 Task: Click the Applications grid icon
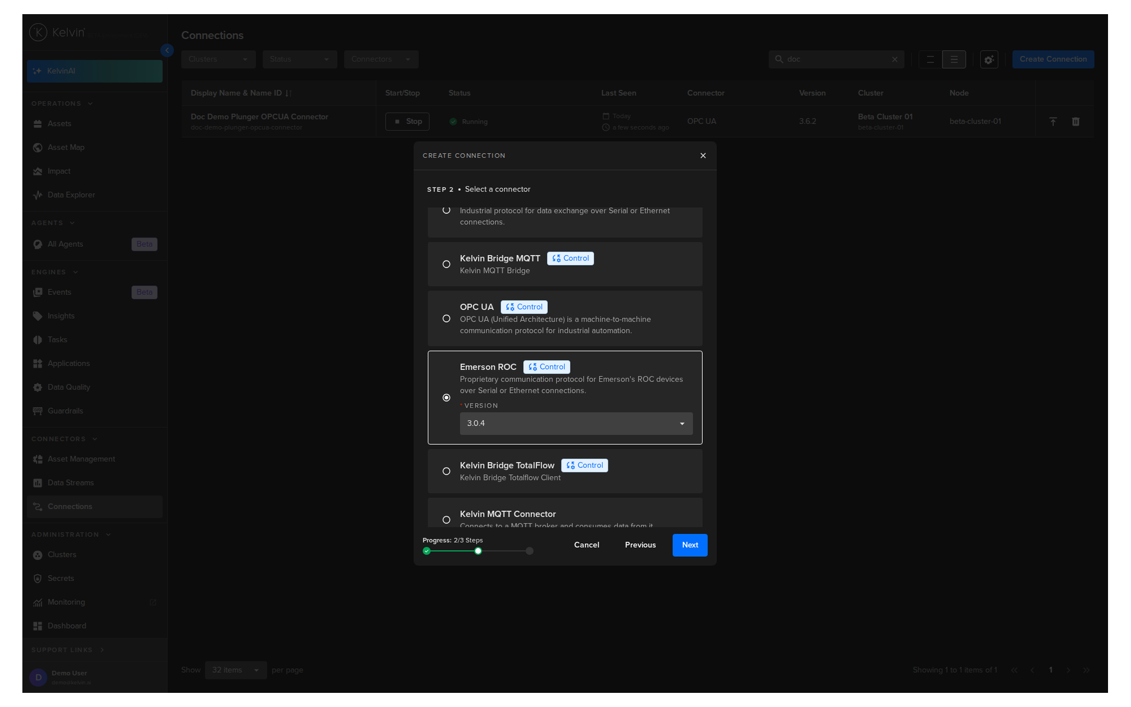coord(38,364)
